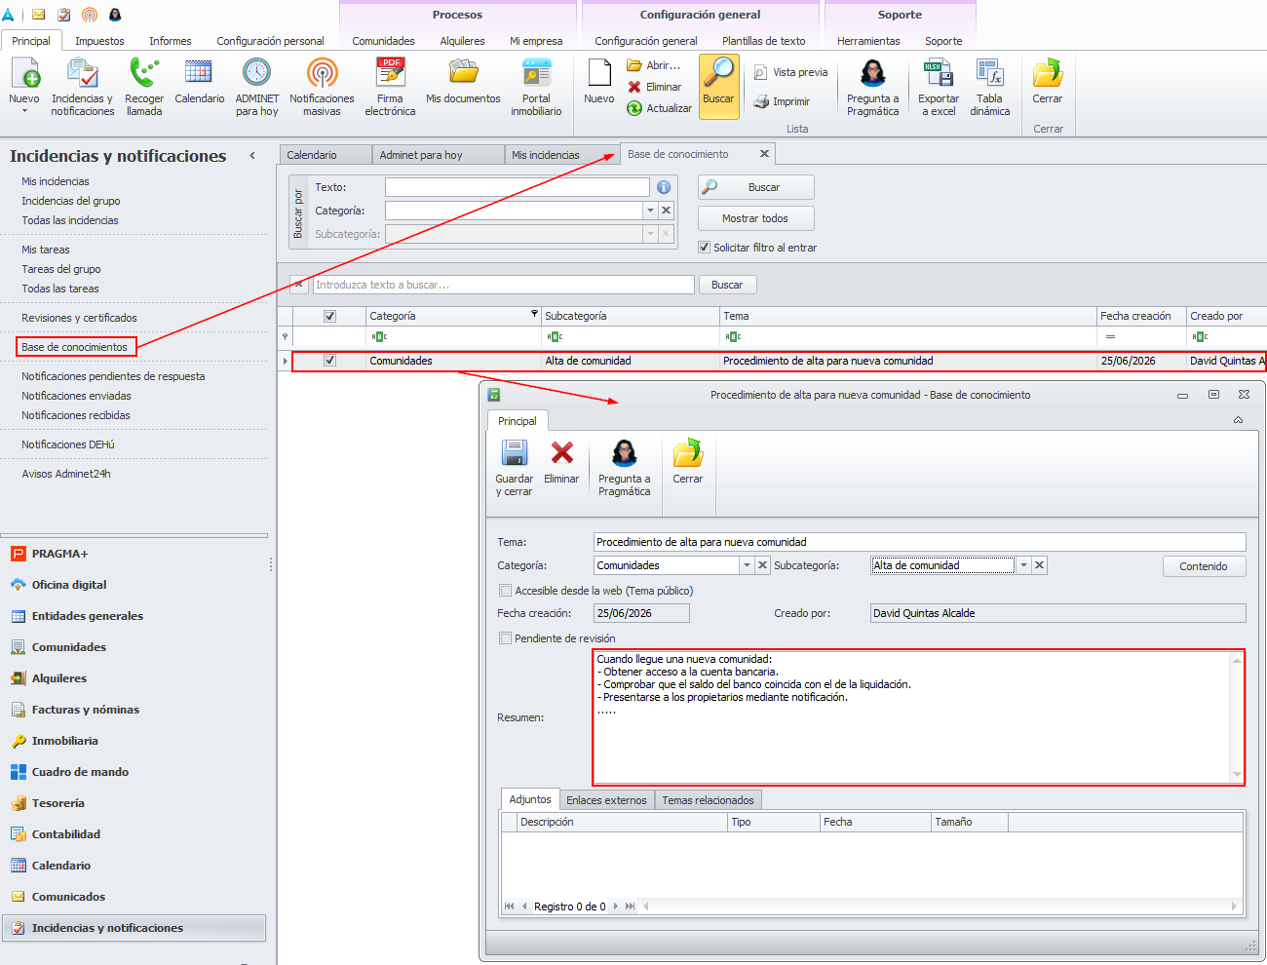This screenshot has height=965, width=1267.
Task: Check Pendiente de revisión checkbox
Action: (505, 638)
